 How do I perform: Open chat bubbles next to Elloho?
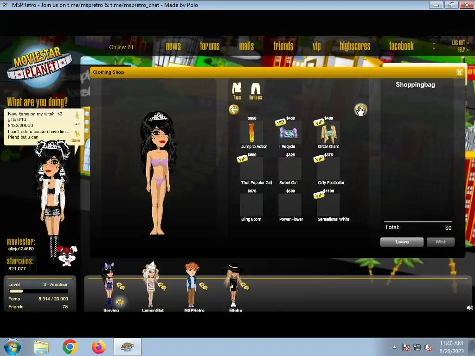(x=245, y=286)
